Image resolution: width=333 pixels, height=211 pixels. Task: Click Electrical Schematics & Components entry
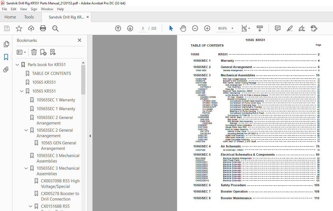click(248, 155)
